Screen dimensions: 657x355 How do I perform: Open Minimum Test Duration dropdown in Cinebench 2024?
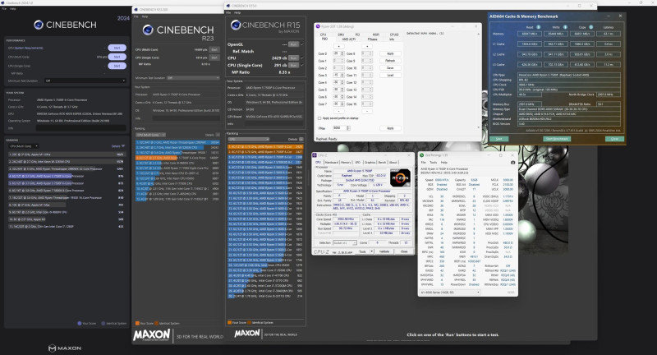pyautogui.click(x=85, y=81)
